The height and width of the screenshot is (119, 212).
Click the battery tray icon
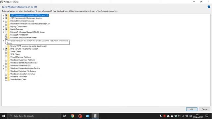(187, 116)
